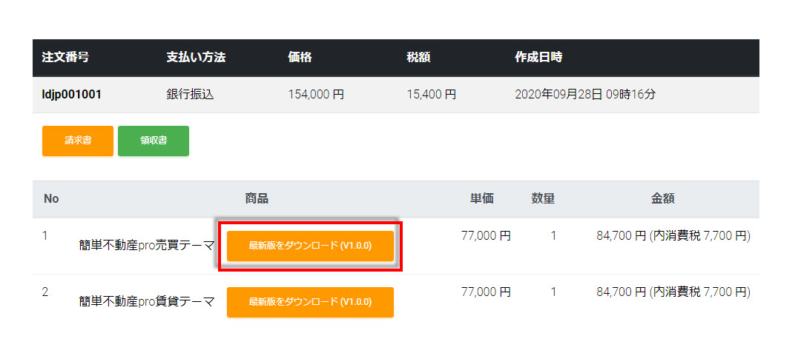Screen dimensions: 798x353
Task: Select the 15,400 円 tax value
Action: 431,95
